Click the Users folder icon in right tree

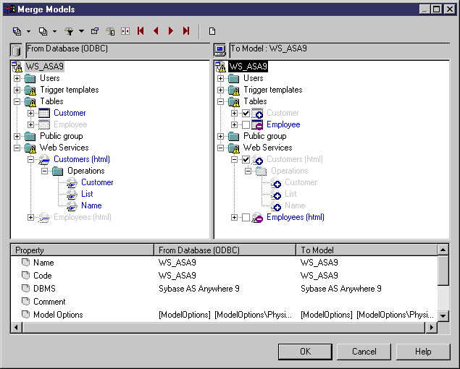click(x=234, y=78)
